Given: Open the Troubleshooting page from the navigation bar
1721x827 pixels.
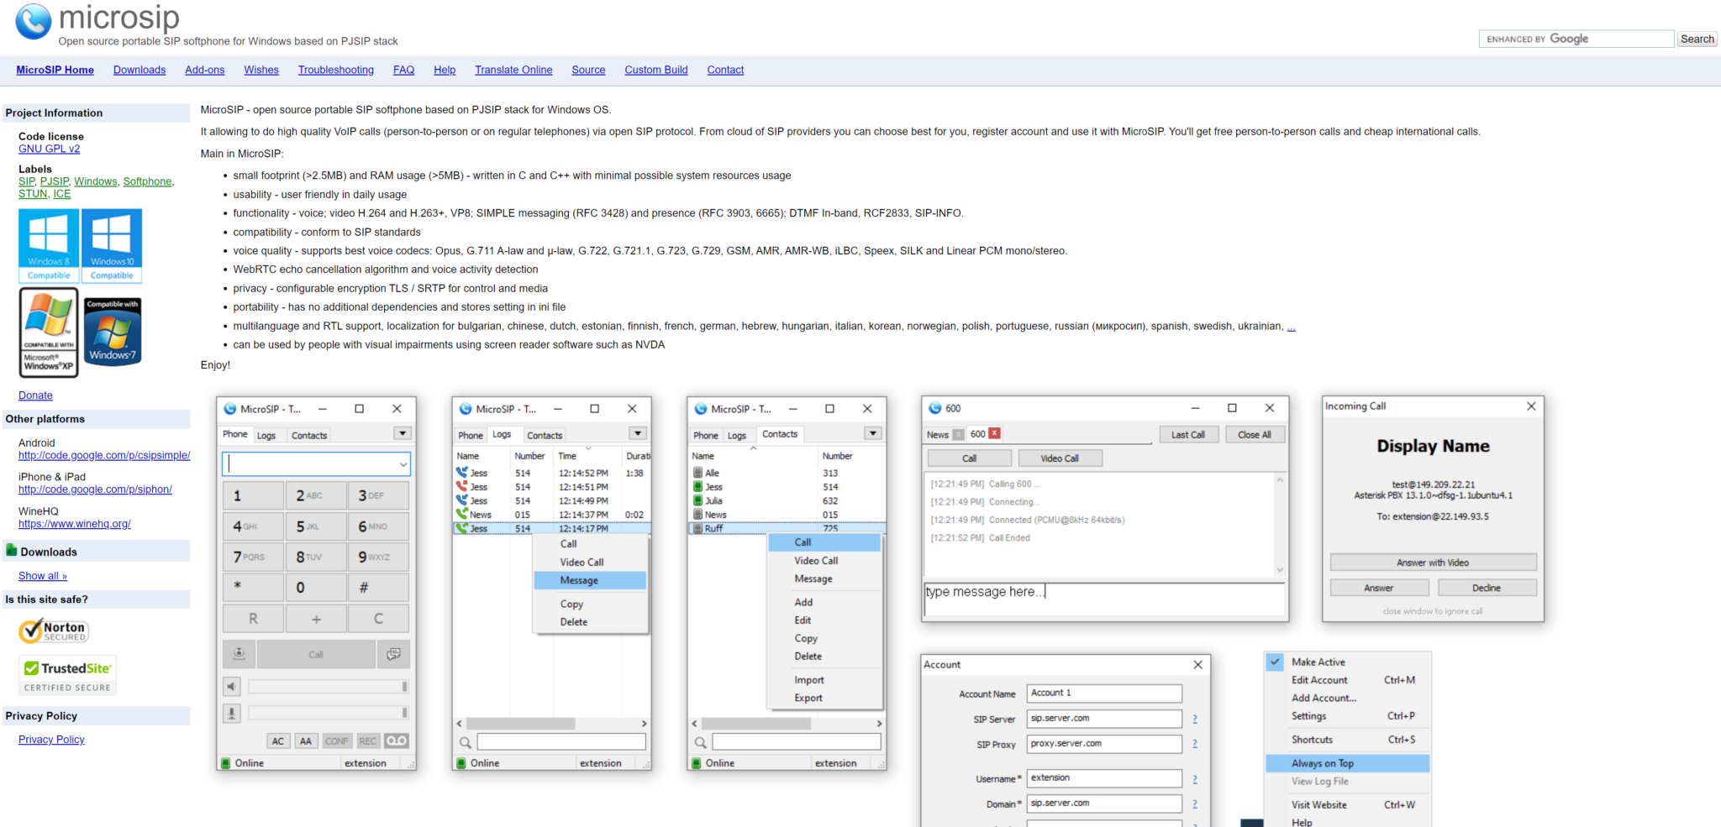Looking at the screenshot, I should point(335,70).
